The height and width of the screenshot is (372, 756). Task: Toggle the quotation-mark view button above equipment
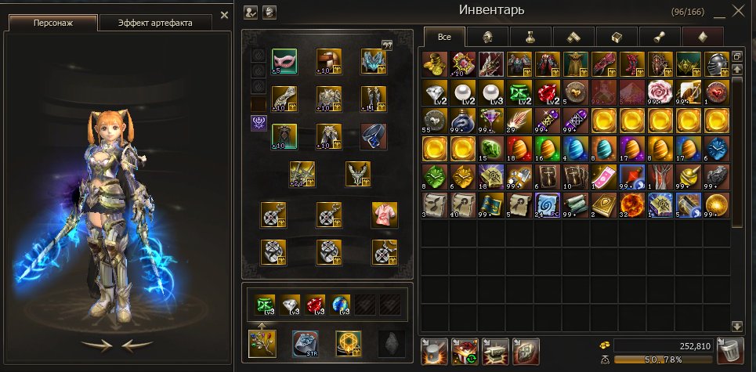tap(387, 45)
